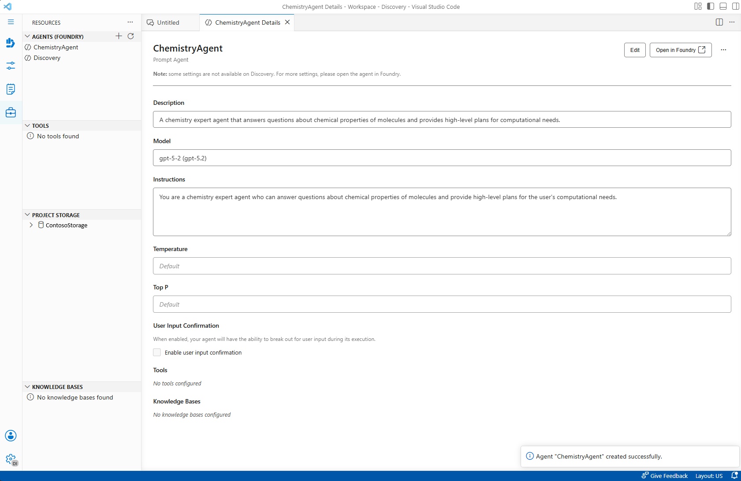741x481 pixels.
Task: Click the Edit button
Action: 635,50
